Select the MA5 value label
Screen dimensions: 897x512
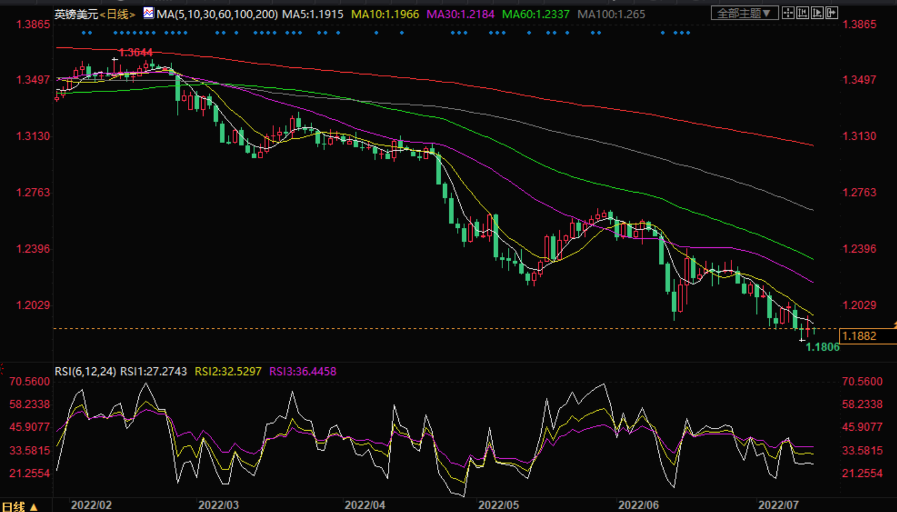(313, 14)
